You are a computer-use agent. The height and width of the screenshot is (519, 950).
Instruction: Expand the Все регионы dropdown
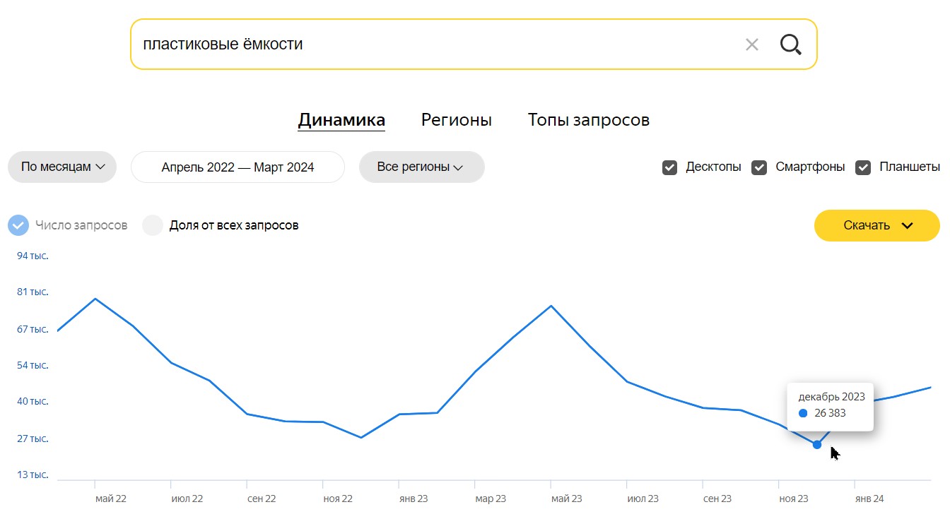tap(422, 167)
